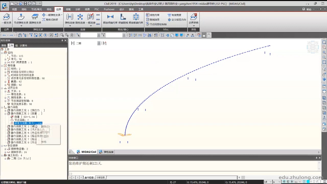This screenshot has width=327, height=184.
Task: Choose the 整体式桥梁 integral bridge tool
Action: pos(50,20)
